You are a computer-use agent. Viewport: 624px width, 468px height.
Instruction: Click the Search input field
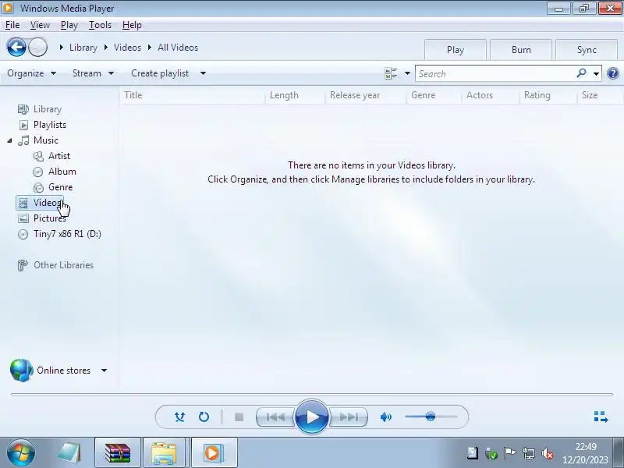495,73
